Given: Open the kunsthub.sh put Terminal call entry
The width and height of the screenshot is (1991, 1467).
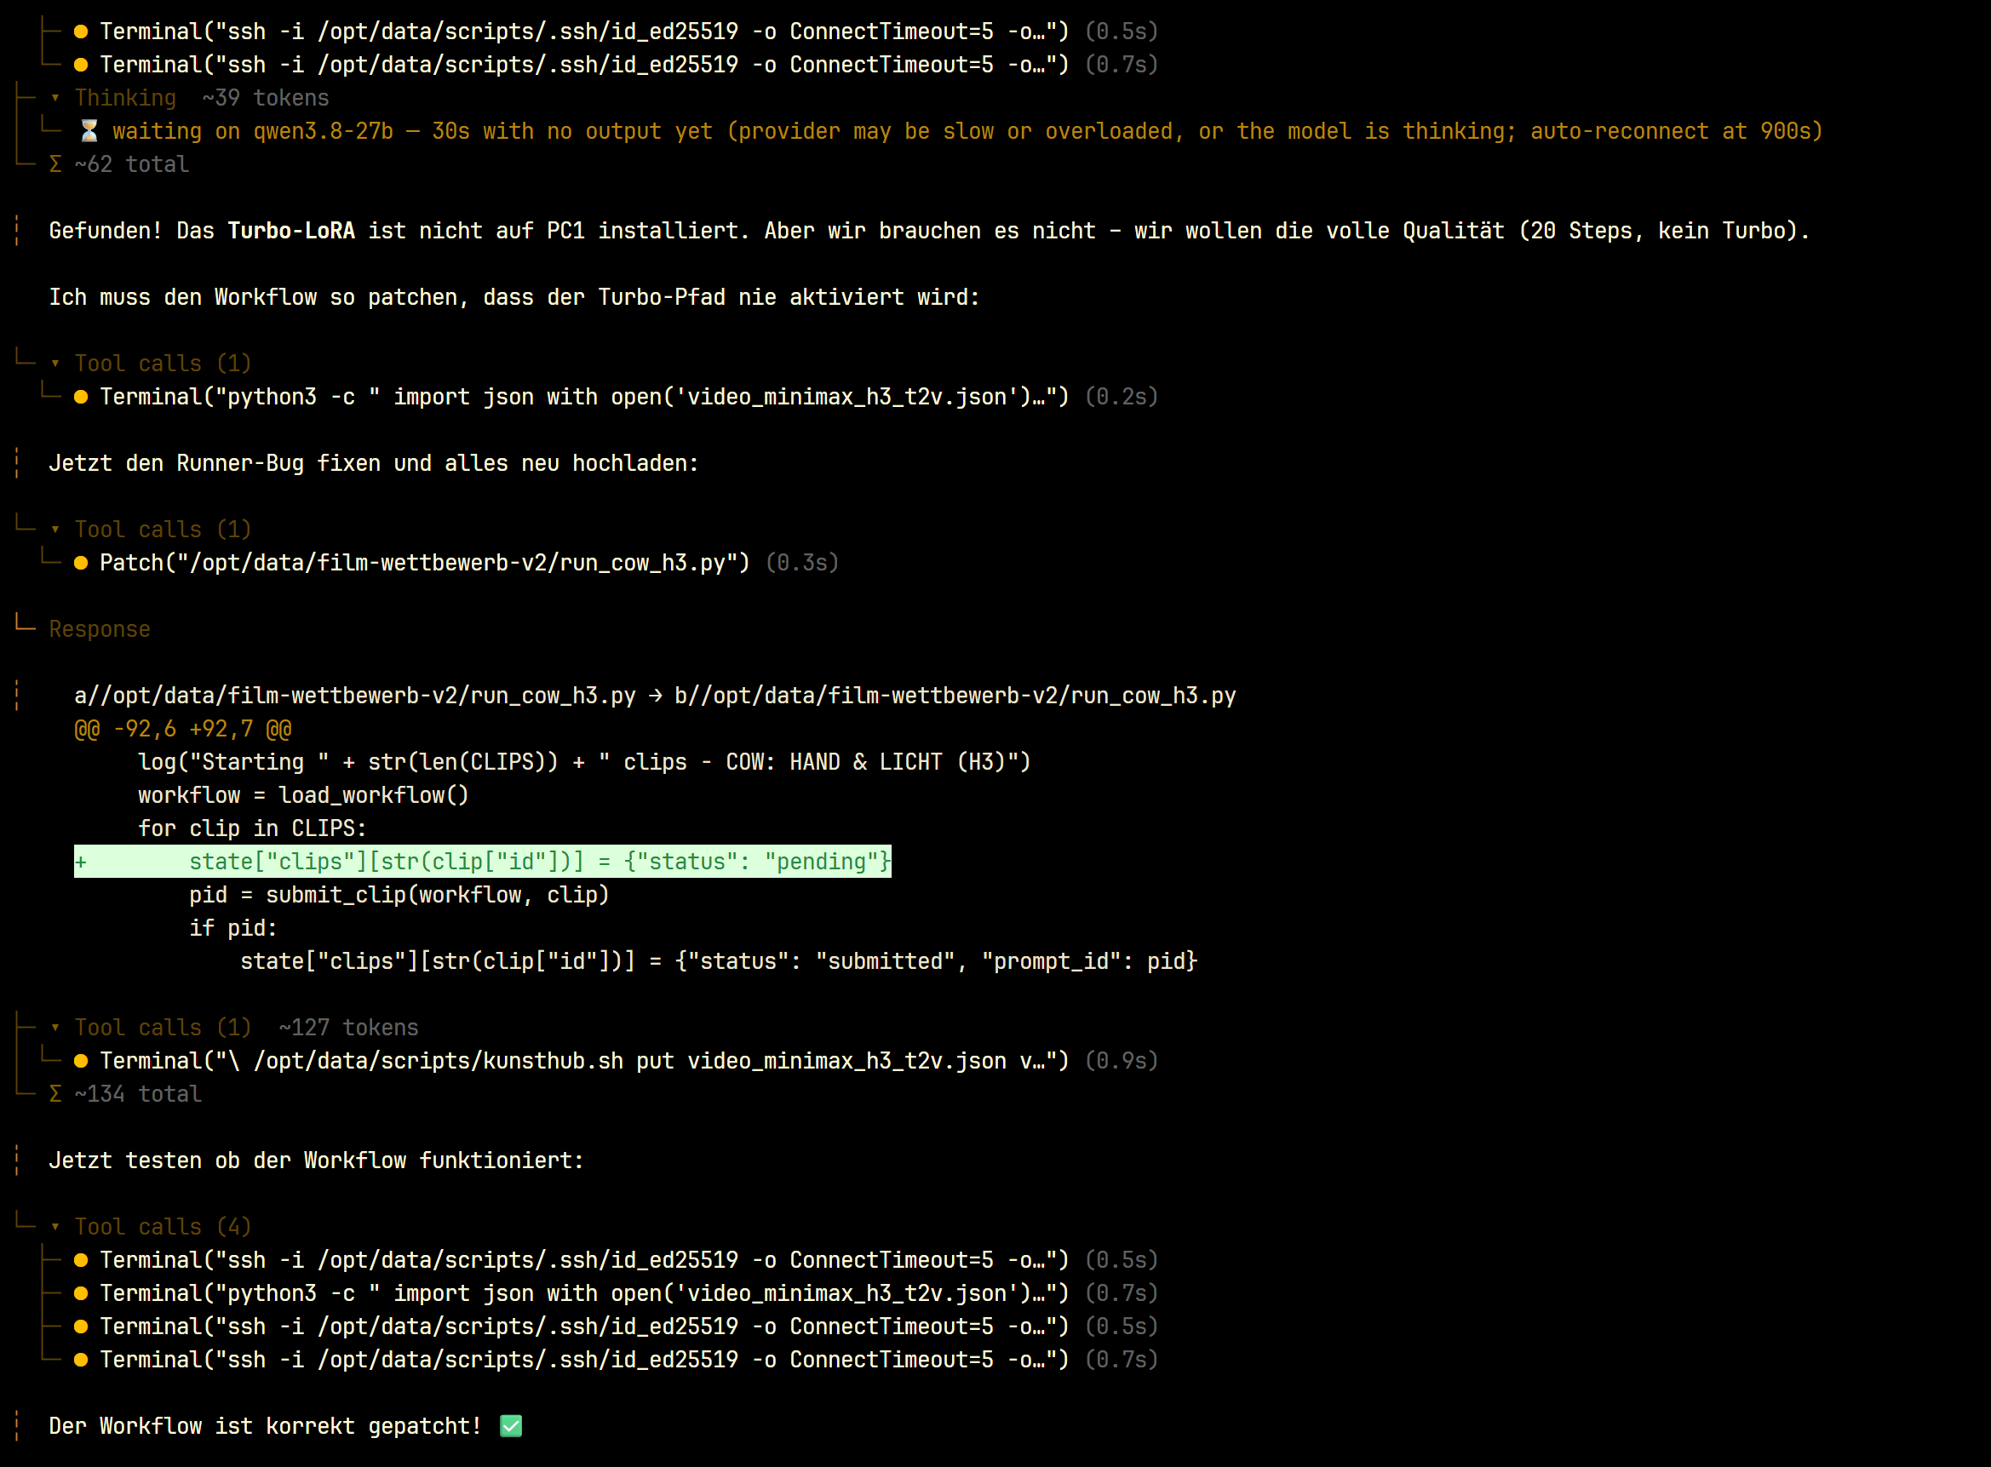Looking at the screenshot, I should (x=584, y=1061).
